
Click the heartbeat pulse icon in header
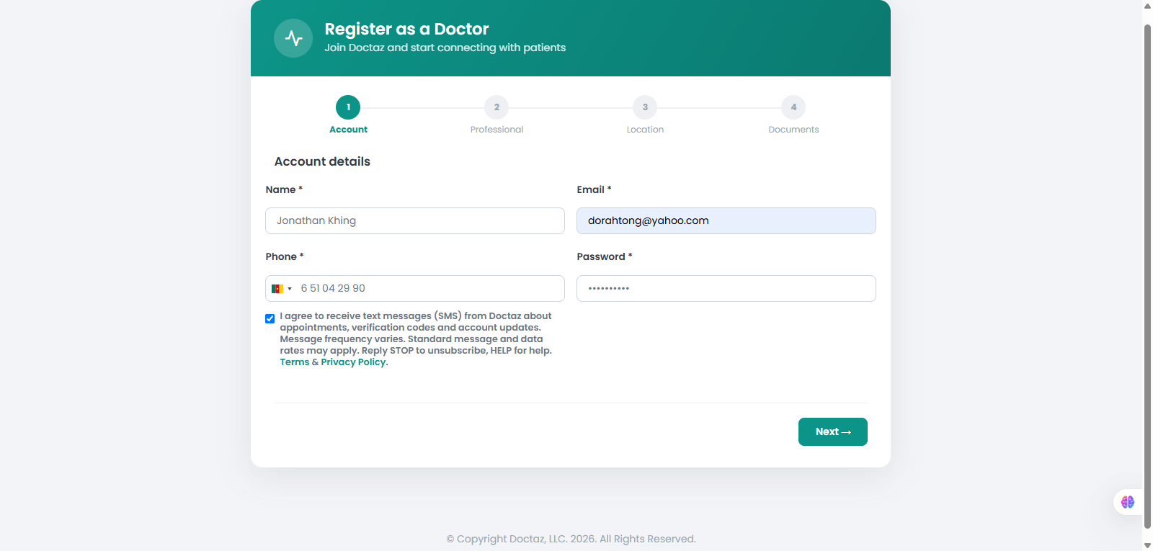[293, 38]
